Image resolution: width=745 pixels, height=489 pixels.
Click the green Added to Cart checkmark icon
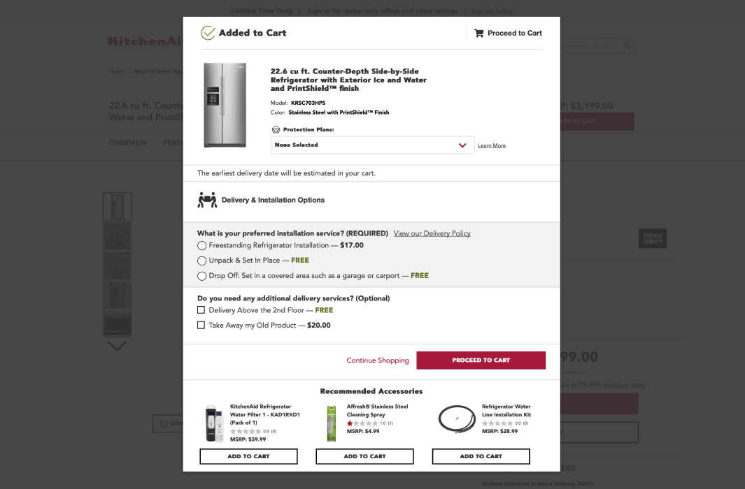point(208,33)
